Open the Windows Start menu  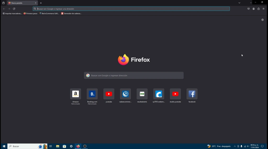point(4,146)
